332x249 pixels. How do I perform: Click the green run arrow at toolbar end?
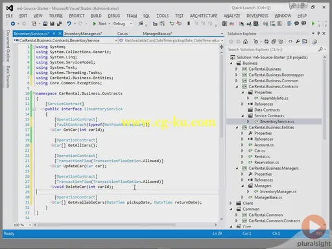tap(313, 23)
